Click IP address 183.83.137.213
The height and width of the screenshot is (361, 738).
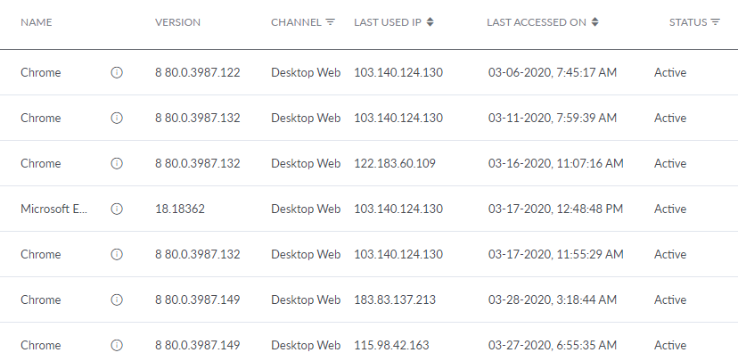click(x=395, y=299)
